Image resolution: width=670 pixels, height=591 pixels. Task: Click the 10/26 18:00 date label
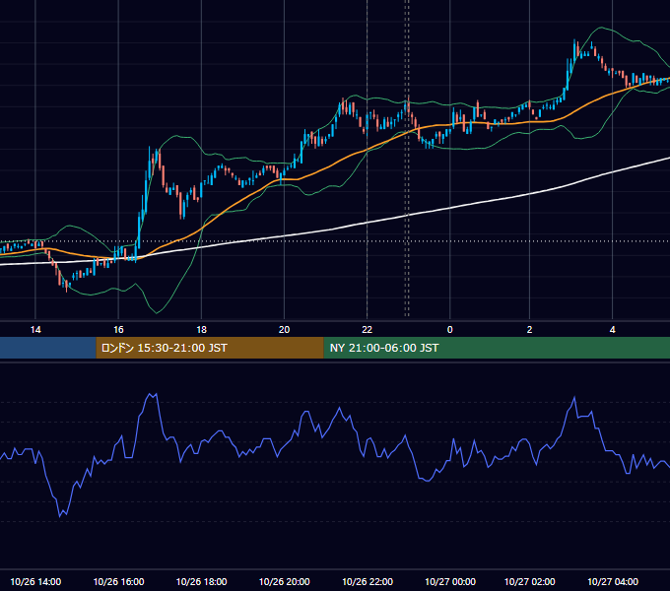[x=201, y=581]
